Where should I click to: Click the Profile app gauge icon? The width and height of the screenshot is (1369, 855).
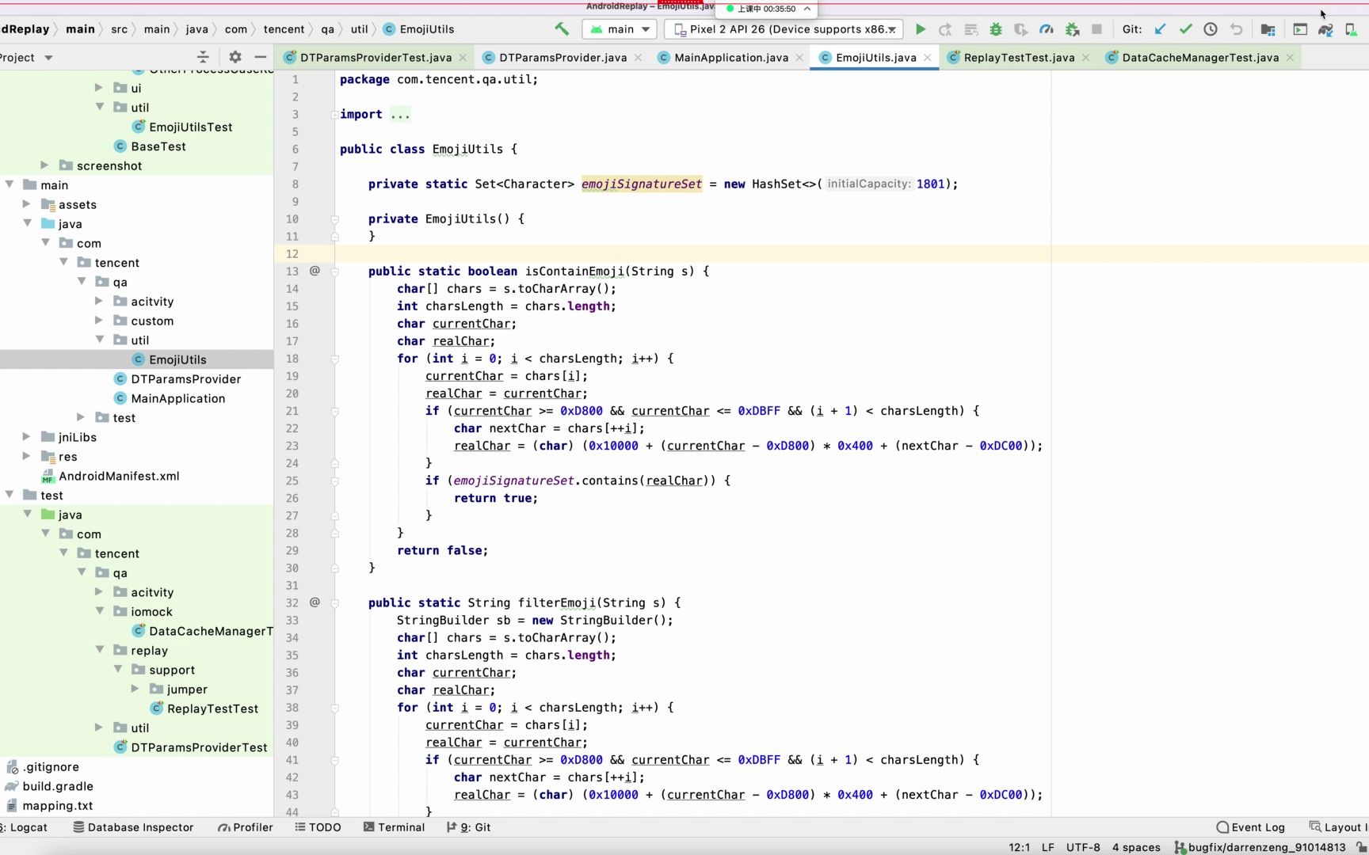(x=1047, y=29)
